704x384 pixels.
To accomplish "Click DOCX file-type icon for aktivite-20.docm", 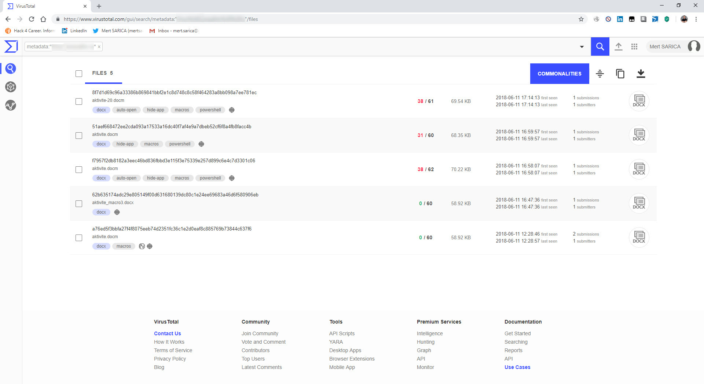I will [639, 101].
